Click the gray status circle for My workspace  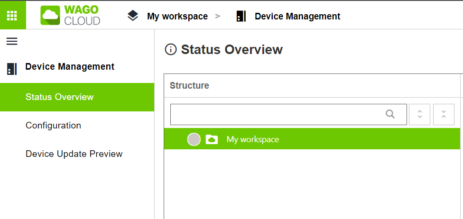(194, 139)
